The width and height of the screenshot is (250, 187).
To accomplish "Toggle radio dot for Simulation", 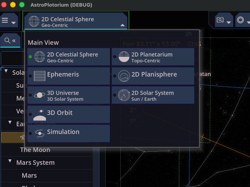I will pyautogui.click(x=30, y=133).
